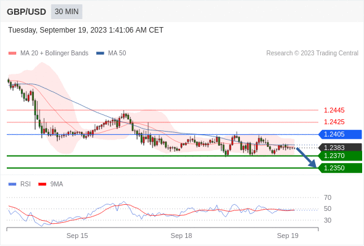364x246 pixels.
Task: Select the GBP/USD pair title
Action: [x=27, y=12]
